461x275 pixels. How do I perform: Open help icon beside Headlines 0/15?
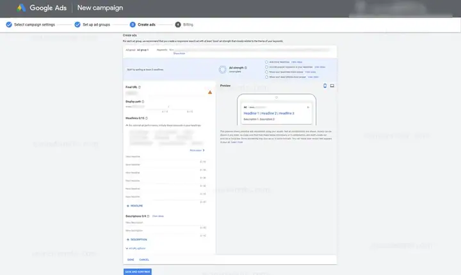point(147,118)
